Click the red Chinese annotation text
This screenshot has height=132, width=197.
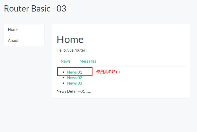pos(108,72)
